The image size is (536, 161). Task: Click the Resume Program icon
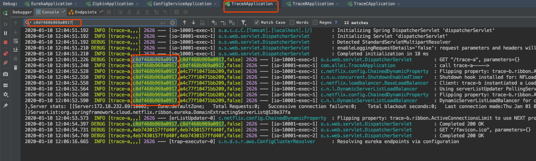pos(5,24)
